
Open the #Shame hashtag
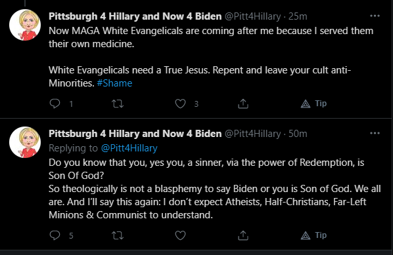(x=114, y=83)
